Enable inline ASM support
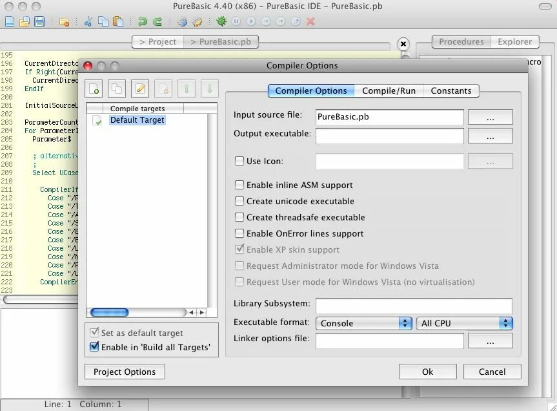Viewport: 557px width, 411px height. click(x=239, y=185)
